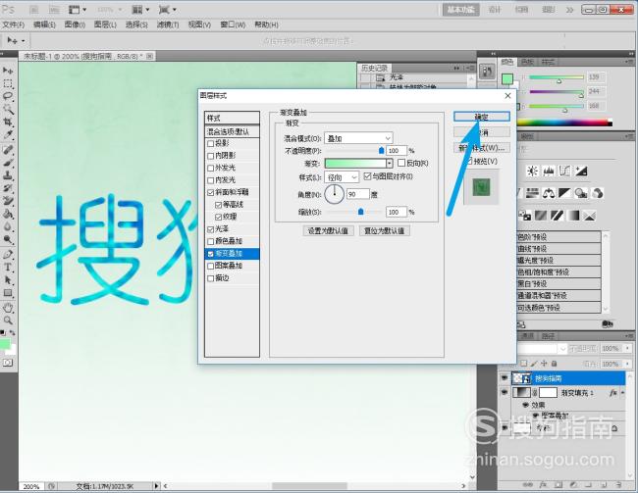Click the 确定 OK button
The width and height of the screenshot is (638, 493).
[x=482, y=117]
